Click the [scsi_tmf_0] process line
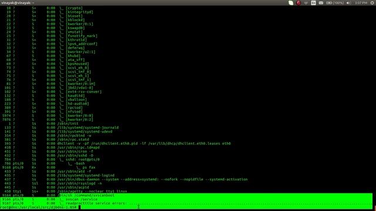The width and height of the screenshot is (376, 211). click(49, 72)
